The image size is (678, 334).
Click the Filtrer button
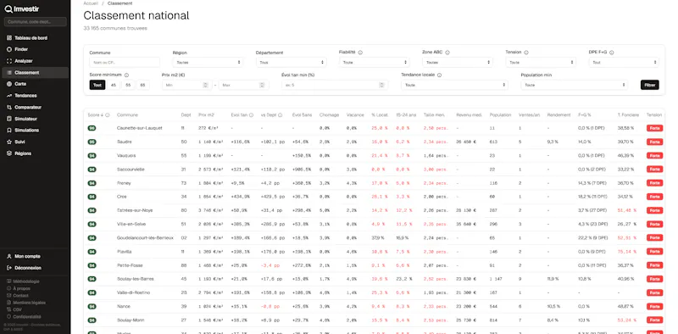click(x=650, y=86)
